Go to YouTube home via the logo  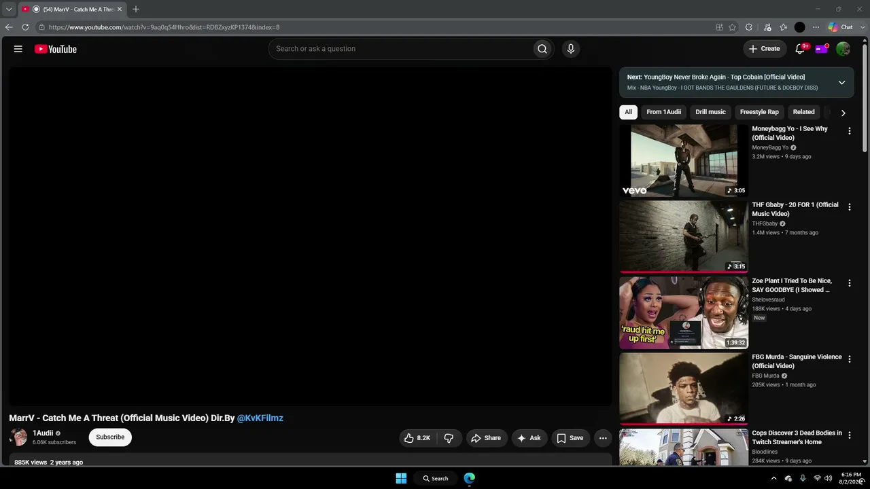coord(56,49)
